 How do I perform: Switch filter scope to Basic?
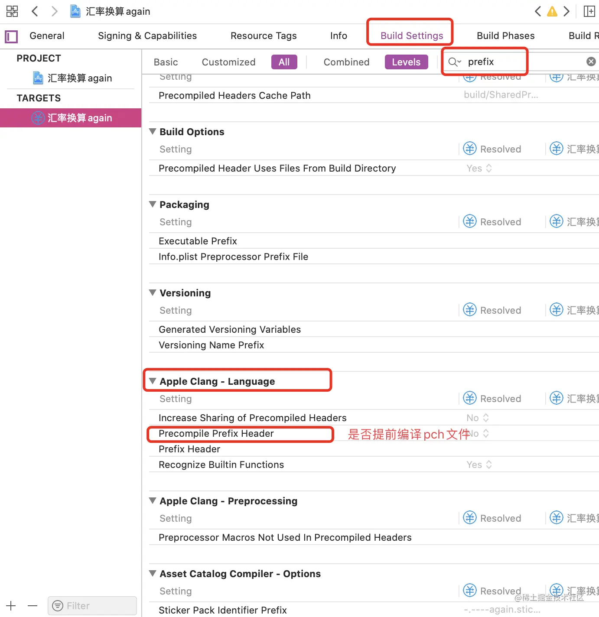[x=166, y=62]
